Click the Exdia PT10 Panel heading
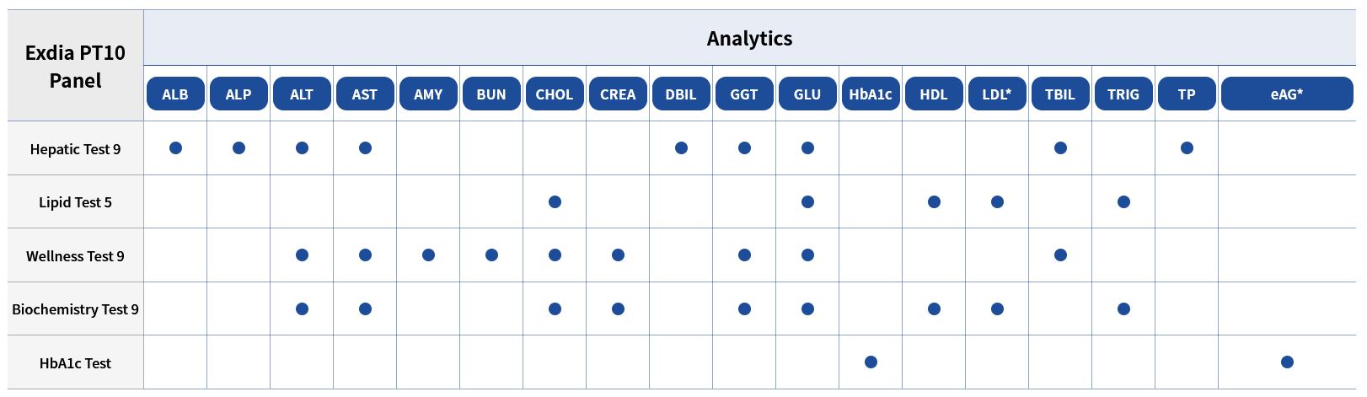 [75, 67]
